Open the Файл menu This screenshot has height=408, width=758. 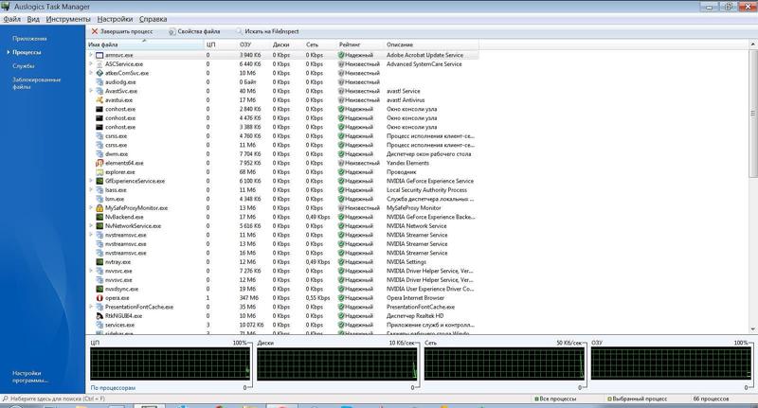pyautogui.click(x=12, y=19)
